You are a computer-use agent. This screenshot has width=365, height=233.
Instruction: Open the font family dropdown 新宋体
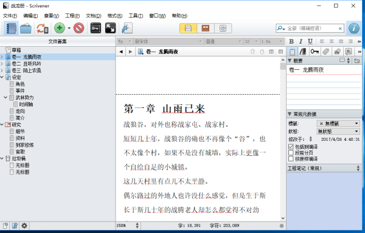point(169,41)
